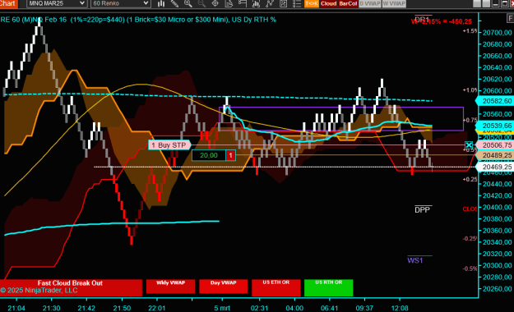Click the DPP pivot label
Screen dimensions: 514x312
[422, 210]
